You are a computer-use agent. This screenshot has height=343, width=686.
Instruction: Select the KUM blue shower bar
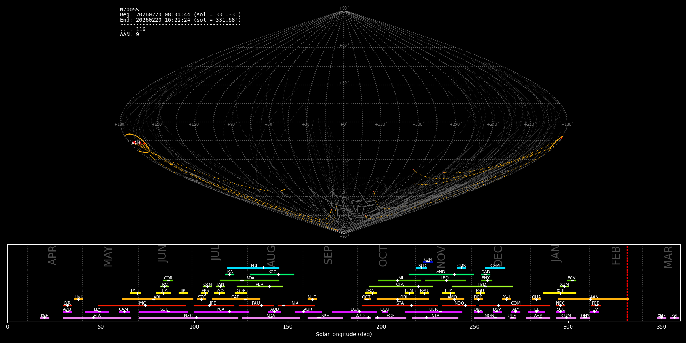point(428,262)
